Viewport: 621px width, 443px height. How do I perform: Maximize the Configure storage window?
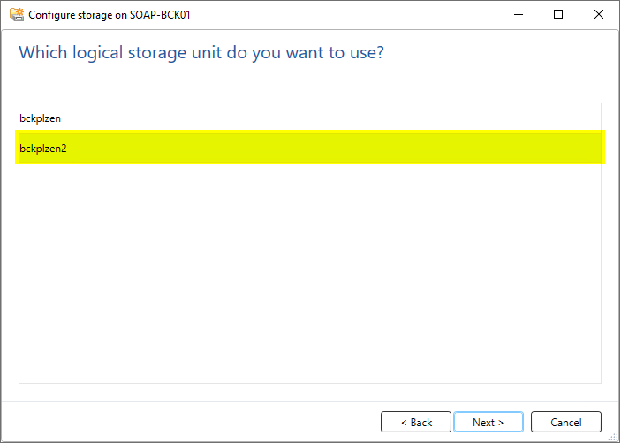click(558, 15)
